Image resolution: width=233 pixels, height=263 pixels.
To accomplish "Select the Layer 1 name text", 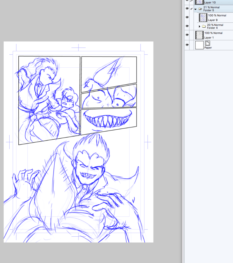I will 209,38.
